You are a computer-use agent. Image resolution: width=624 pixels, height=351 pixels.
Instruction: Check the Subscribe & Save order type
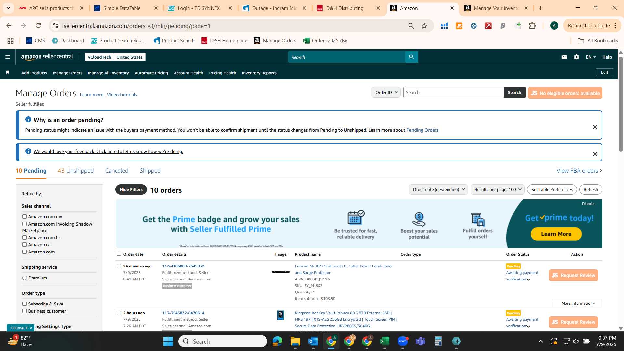click(24, 304)
